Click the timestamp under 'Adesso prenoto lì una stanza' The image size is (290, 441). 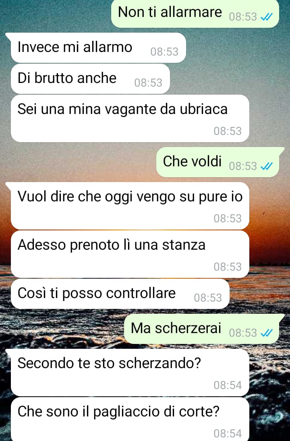tap(228, 267)
